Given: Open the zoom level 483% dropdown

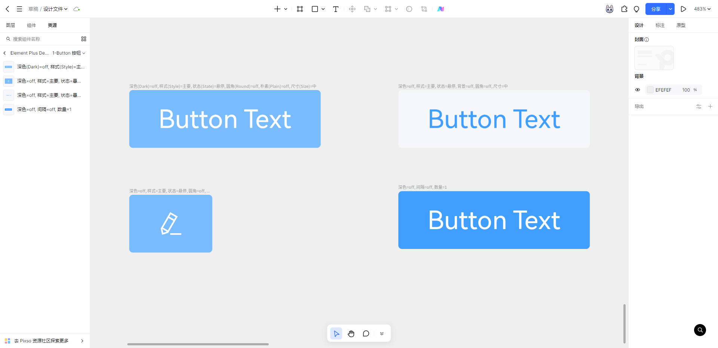Looking at the screenshot, I should point(702,9).
